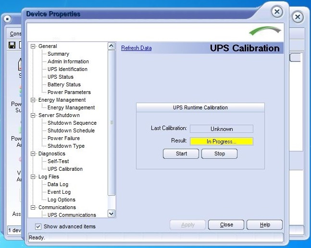
Task: Select Shutdown Type item
Action: pos(66,146)
